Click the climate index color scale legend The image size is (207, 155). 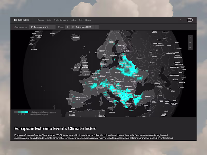point(22,112)
